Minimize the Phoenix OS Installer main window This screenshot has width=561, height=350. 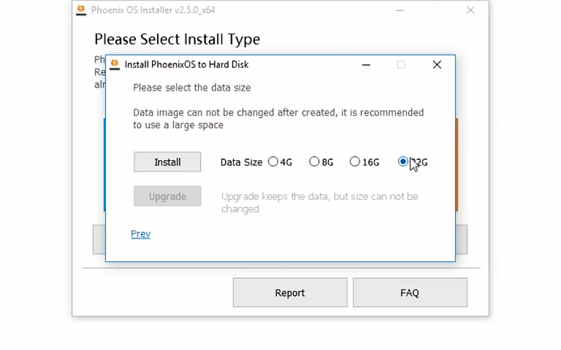[x=399, y=11]
